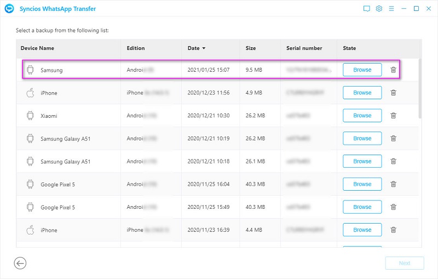
Task: Delete the iPhone 2020/12/23 11:56 backup
Action: coord(393,93)
